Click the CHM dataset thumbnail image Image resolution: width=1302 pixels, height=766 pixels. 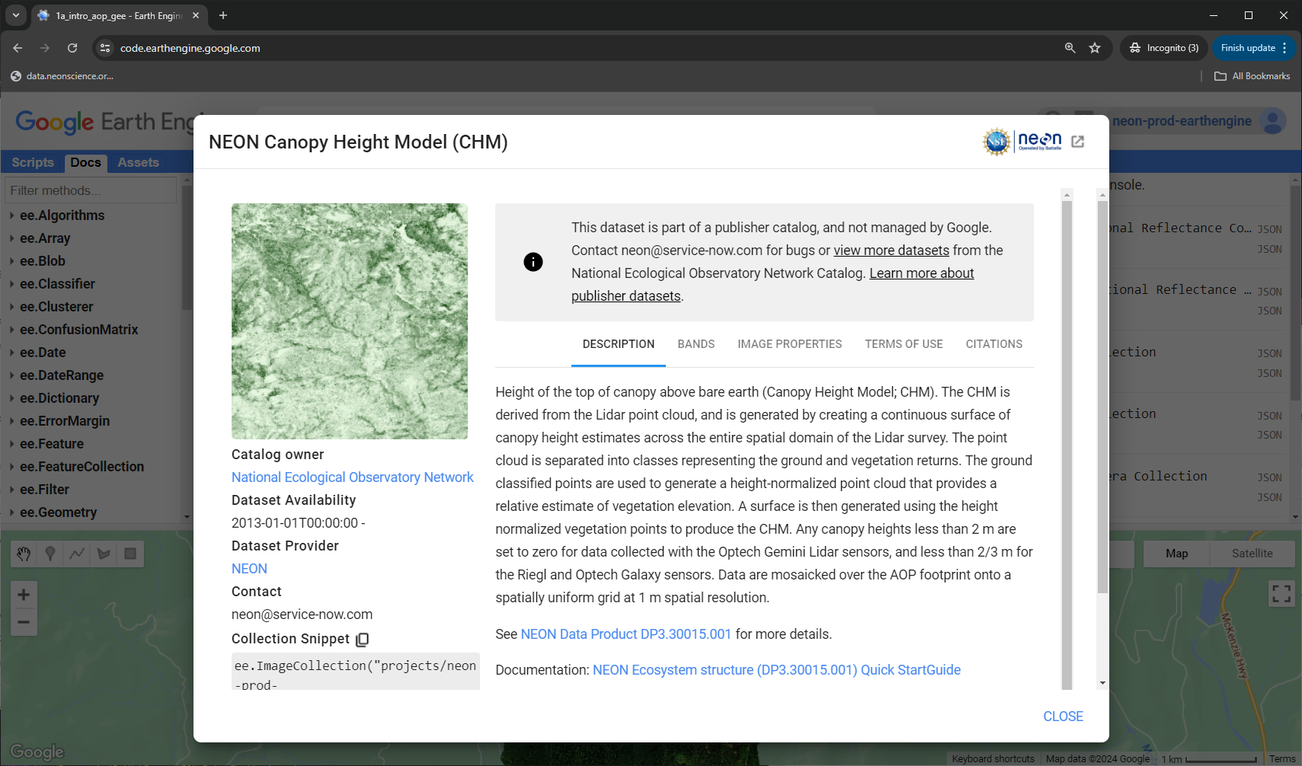(350, 321)
